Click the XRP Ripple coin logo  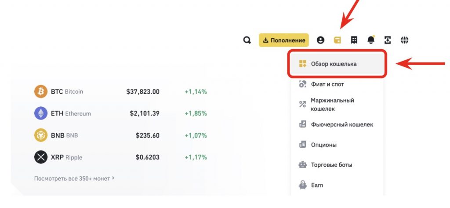pyautogui.click(x=41, y=157)
